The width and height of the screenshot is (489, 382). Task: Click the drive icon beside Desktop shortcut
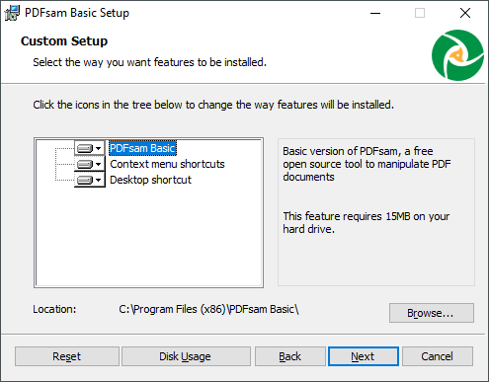85,180
